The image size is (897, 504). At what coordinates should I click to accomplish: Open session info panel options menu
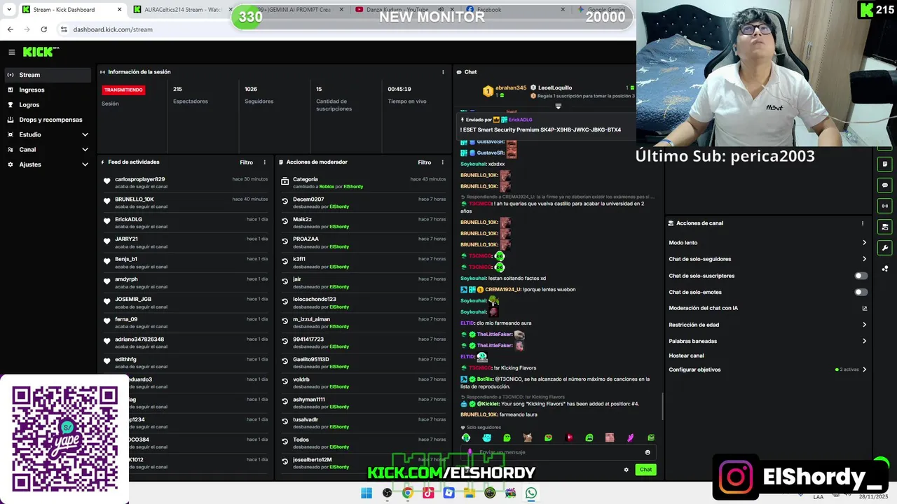[443, 72]
